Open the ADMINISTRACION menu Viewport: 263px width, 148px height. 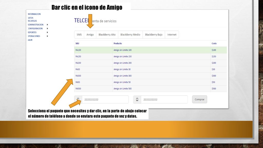[x=35, y=25]
